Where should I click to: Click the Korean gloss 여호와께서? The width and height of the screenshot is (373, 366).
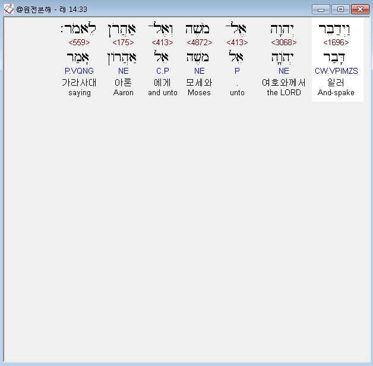(284, 83)
